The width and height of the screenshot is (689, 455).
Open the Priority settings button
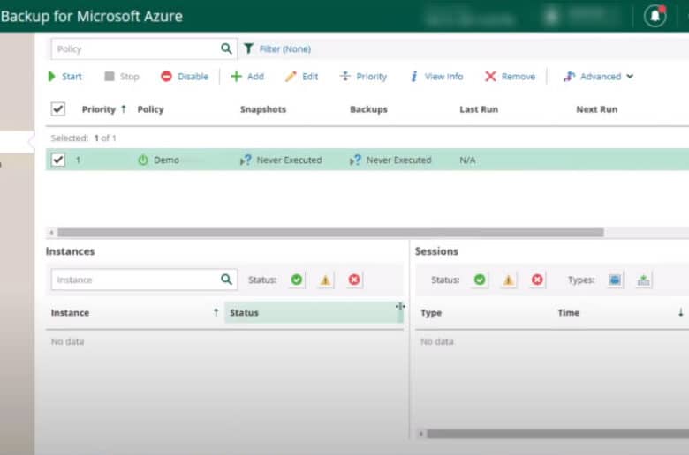click(363, 77)
